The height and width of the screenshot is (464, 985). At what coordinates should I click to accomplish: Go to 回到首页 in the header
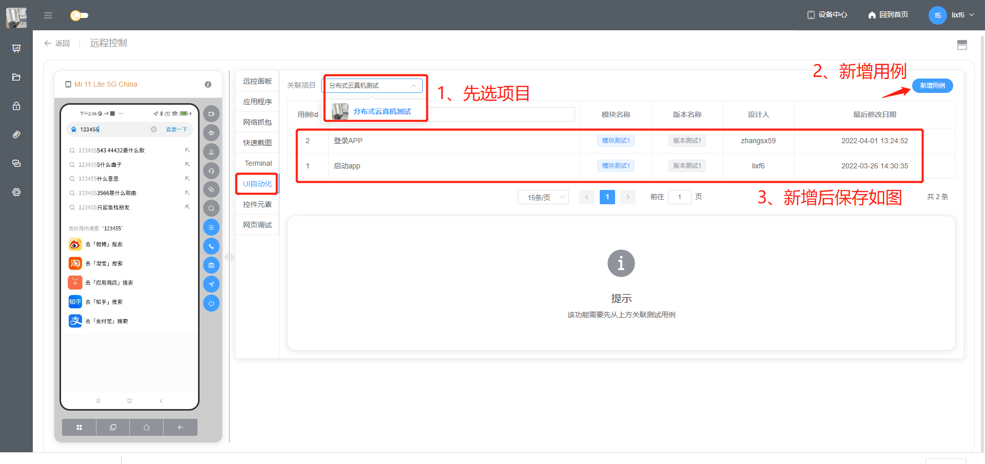[888, 15]
